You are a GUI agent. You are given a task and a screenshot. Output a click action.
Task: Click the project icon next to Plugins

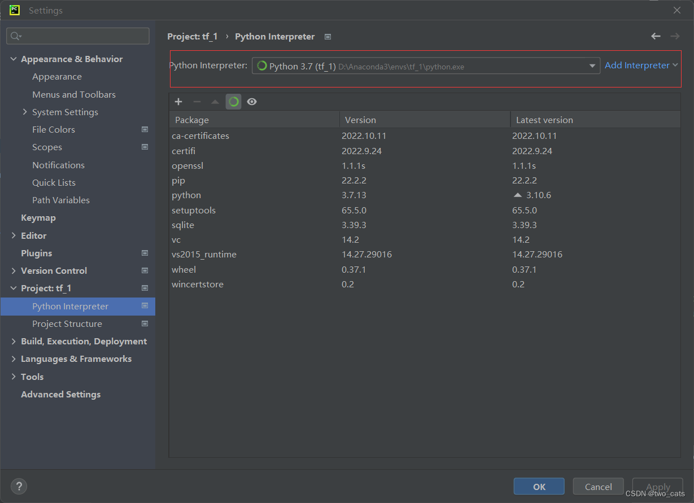pyautogui.click(x=145, y=253)
